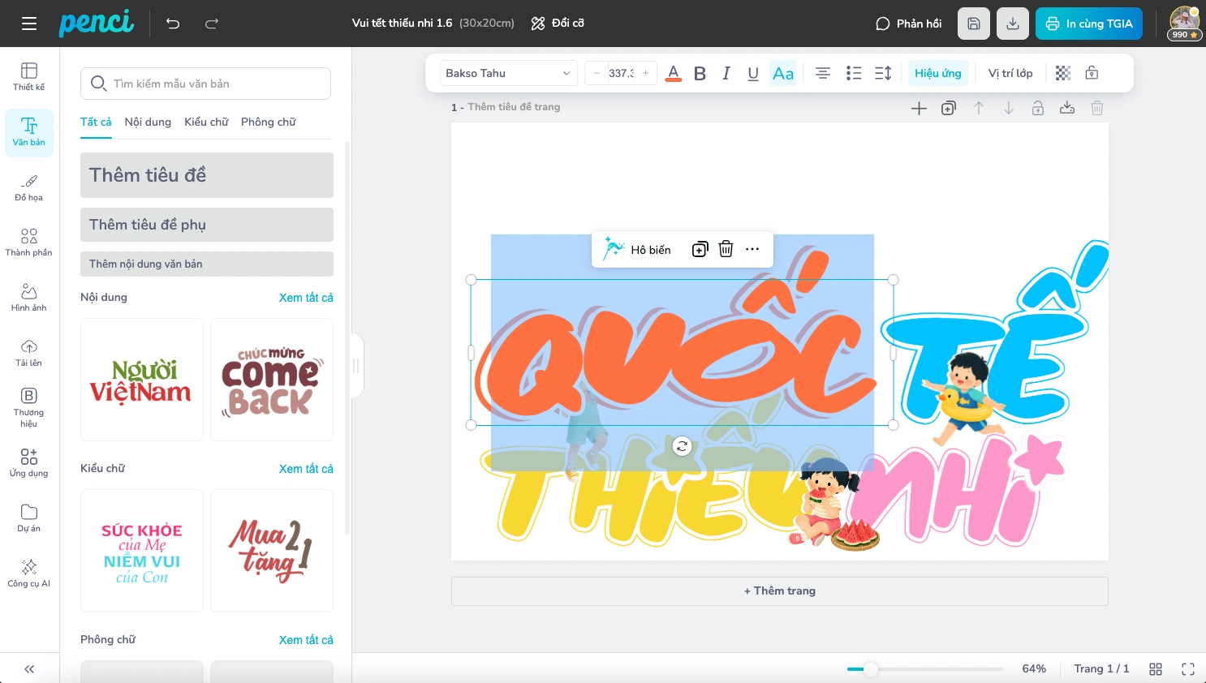Click the zoom slider handle
Screen dimensions: 1206x683
(871, 669)
